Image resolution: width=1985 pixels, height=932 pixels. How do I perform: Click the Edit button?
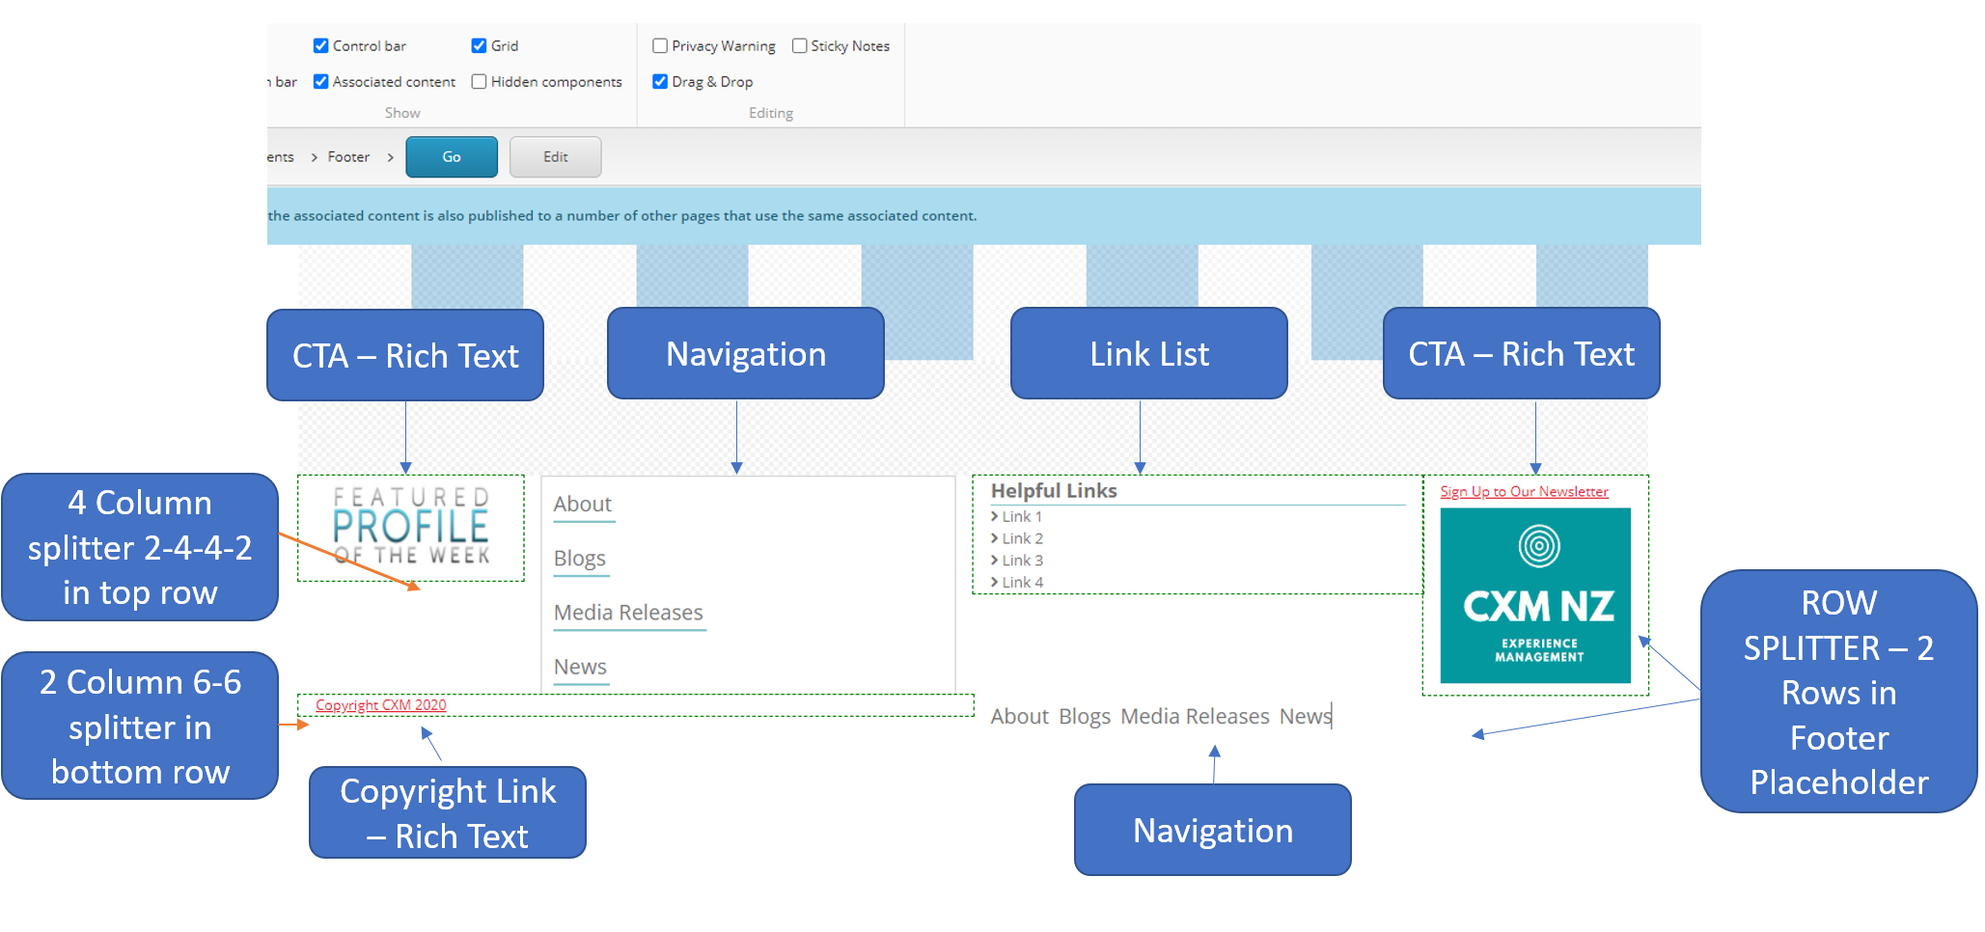coord(555,156)
